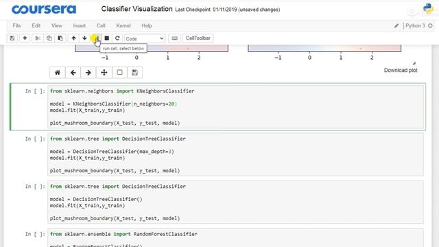Click the Download plot link
Viewport: 439px width, 247px height.
[401, 70]
